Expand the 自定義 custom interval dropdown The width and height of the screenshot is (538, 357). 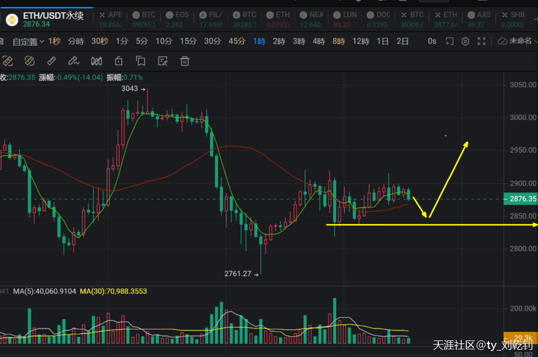point(27,41)
